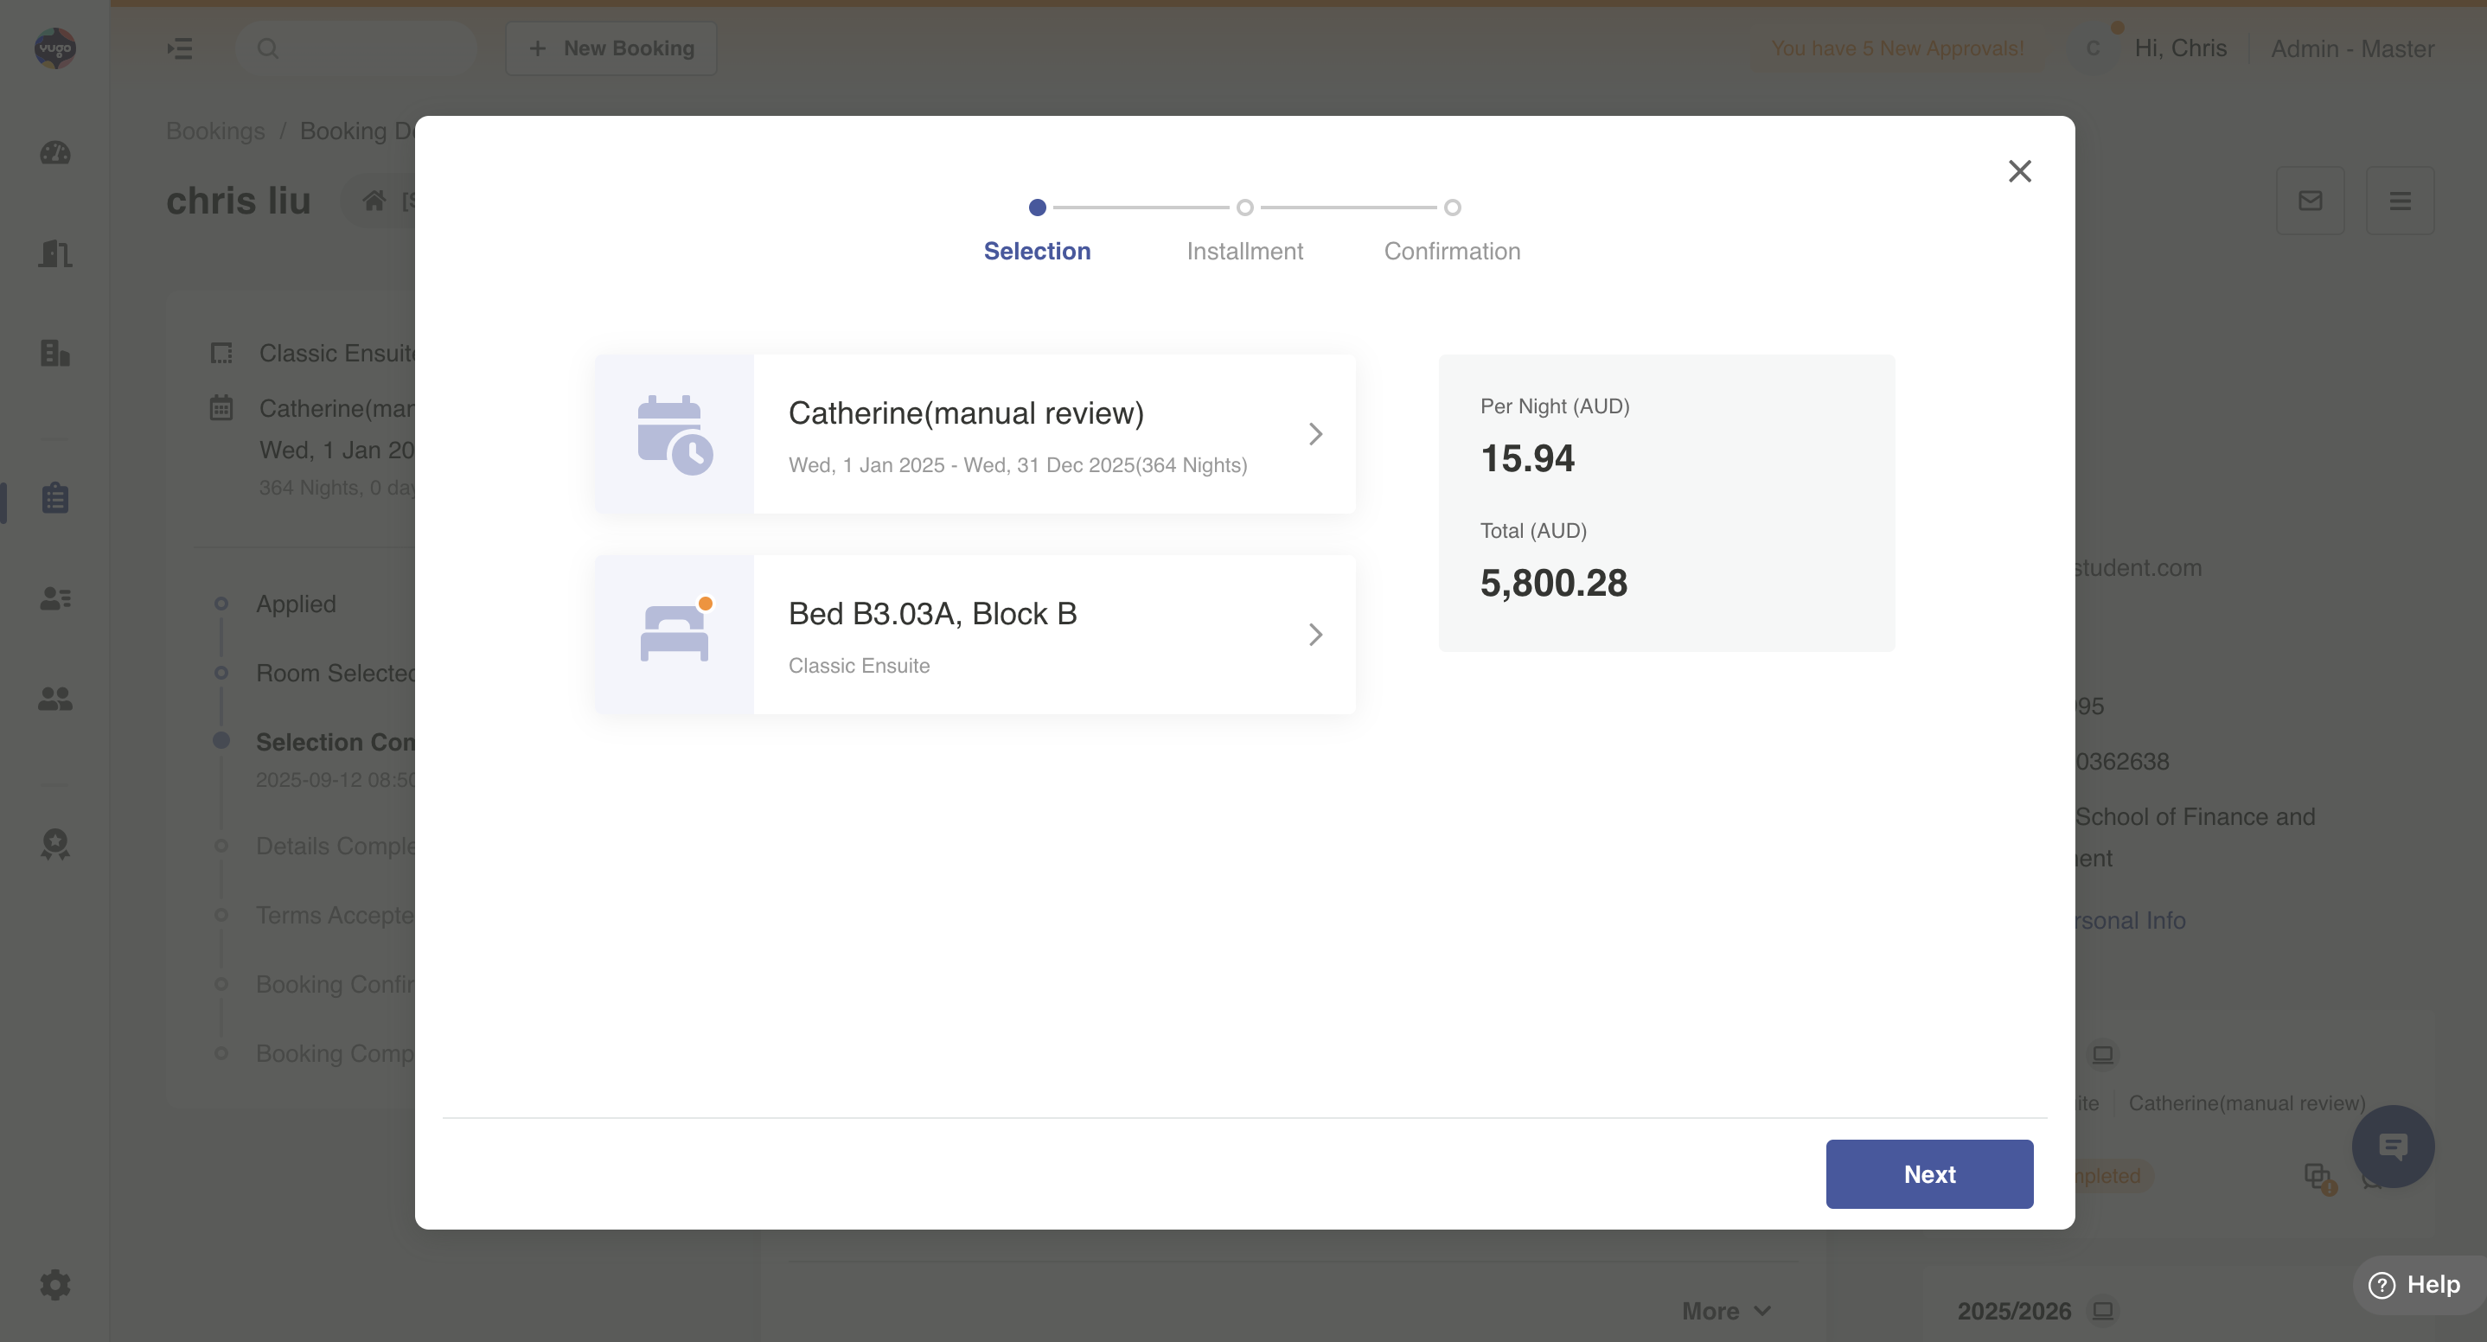
Task: Click the Yugo logo
Action: (55, 48)
